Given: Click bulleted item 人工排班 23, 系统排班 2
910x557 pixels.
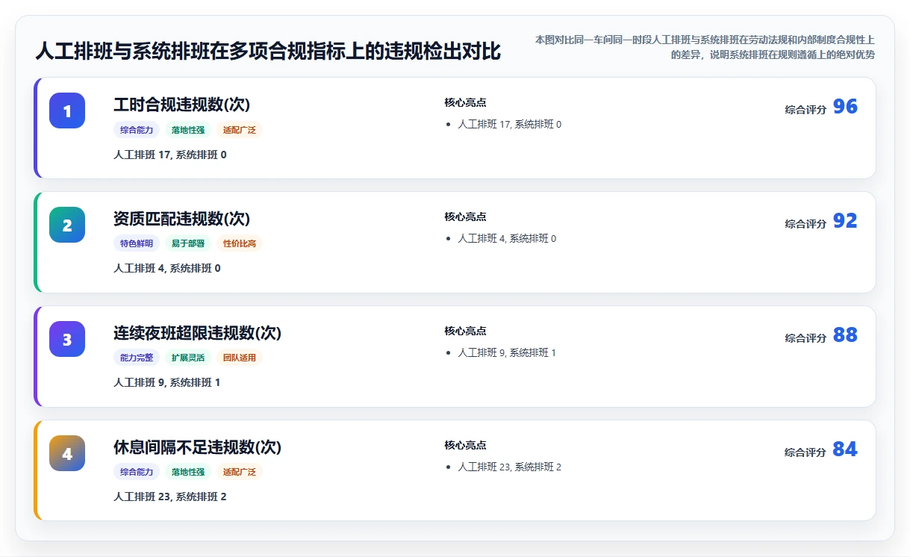Looking at the screenshot, I should (509, 467).
